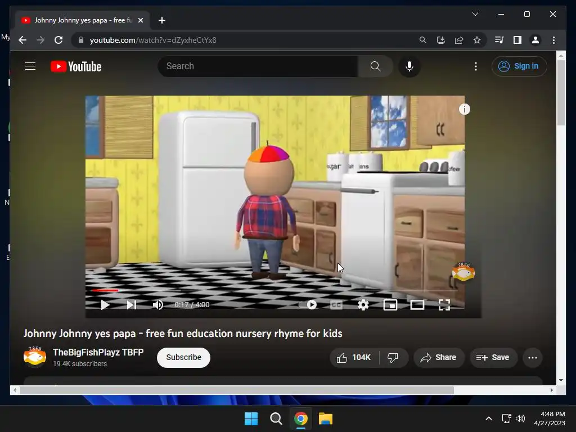Open the volume tray icon

coord(520,418)
